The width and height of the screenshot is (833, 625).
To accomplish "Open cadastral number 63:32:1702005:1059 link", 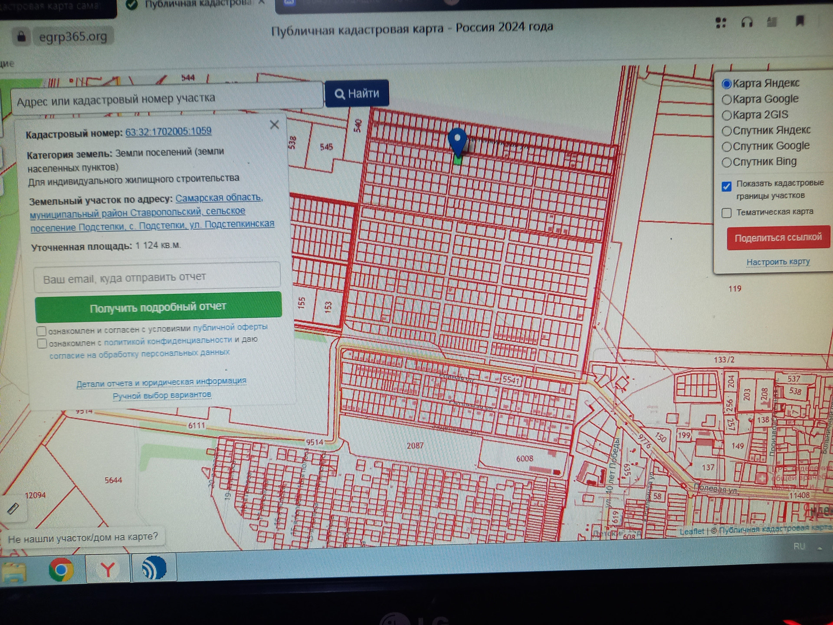I will 168,131.
